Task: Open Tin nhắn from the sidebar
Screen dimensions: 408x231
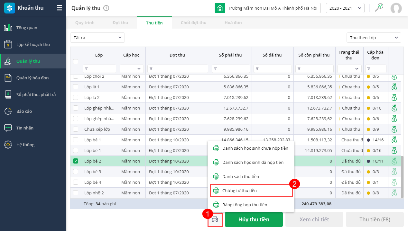Action: click(25, 128)
